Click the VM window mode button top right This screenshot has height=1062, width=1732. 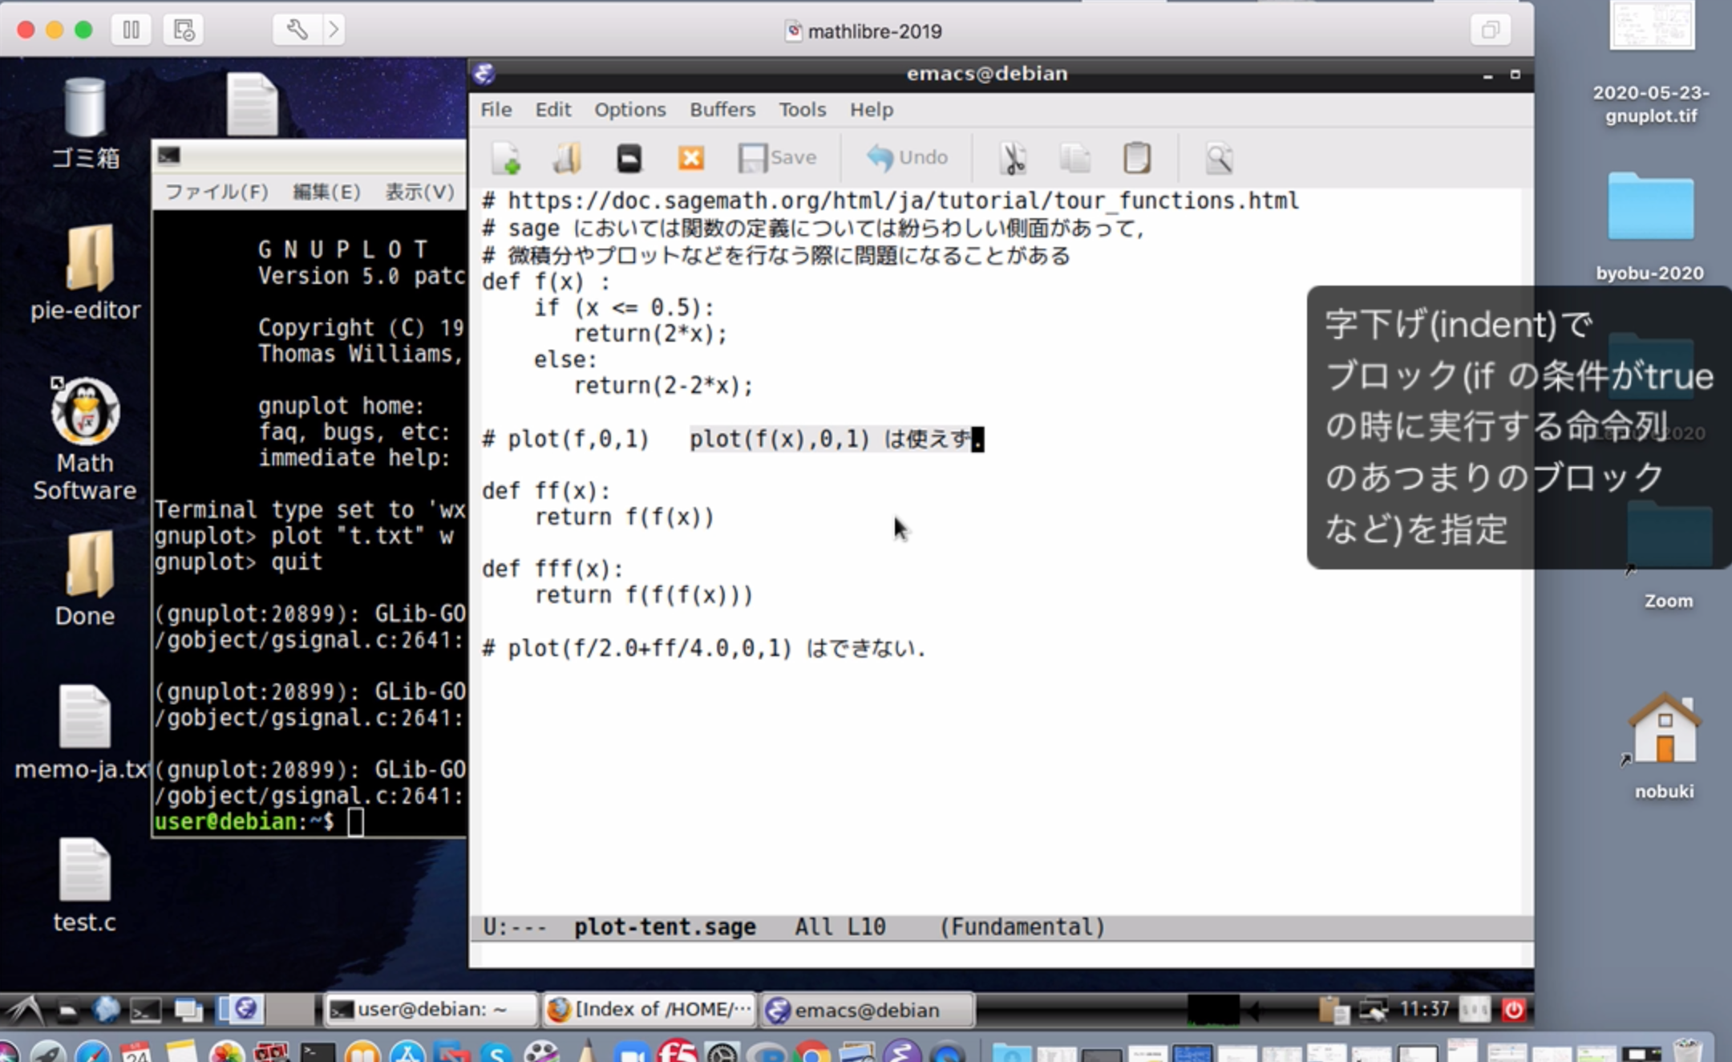(x=1490, y=30)
